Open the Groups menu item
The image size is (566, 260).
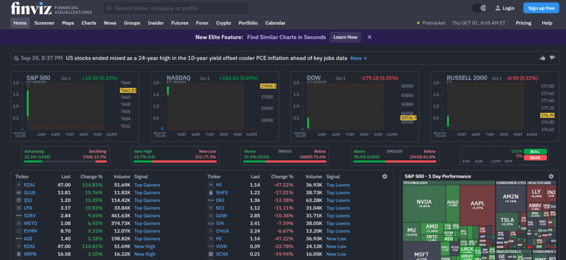pyautogui.click(x=132, y=23)
